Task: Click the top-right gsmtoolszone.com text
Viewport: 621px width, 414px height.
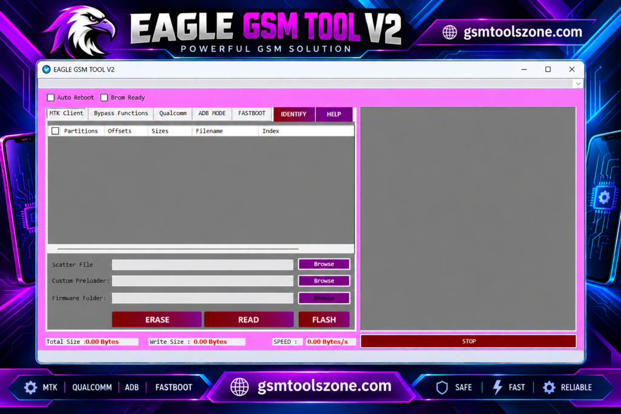Action: pyautogui.click(x=523, y=32)
